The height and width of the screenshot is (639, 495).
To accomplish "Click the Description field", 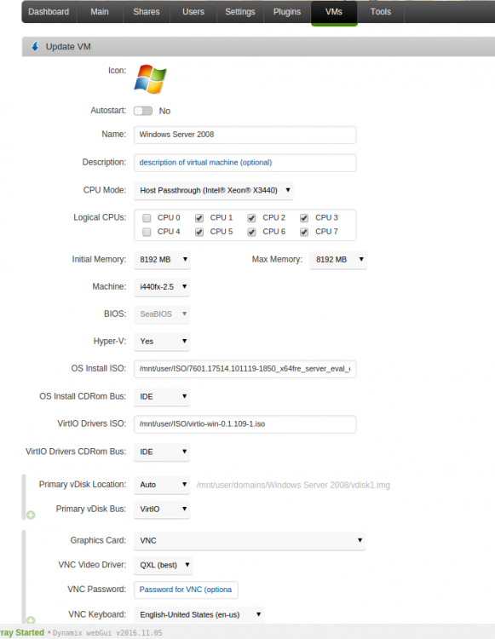I will coord(245,163).
